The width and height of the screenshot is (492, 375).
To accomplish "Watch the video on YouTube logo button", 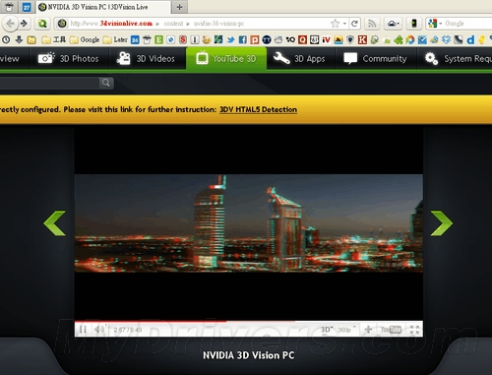I will (391, 330).
